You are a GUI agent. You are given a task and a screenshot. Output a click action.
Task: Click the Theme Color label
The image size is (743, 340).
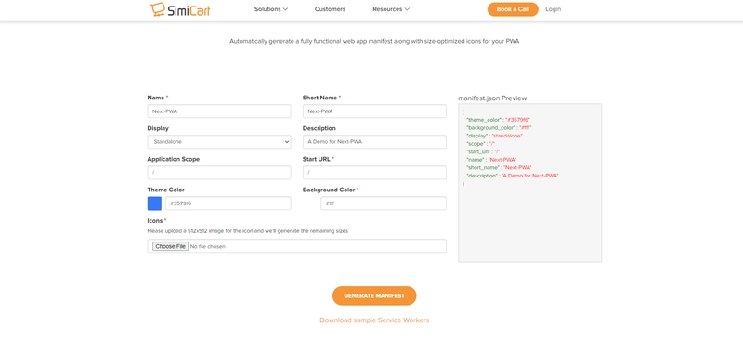(166, 190)
